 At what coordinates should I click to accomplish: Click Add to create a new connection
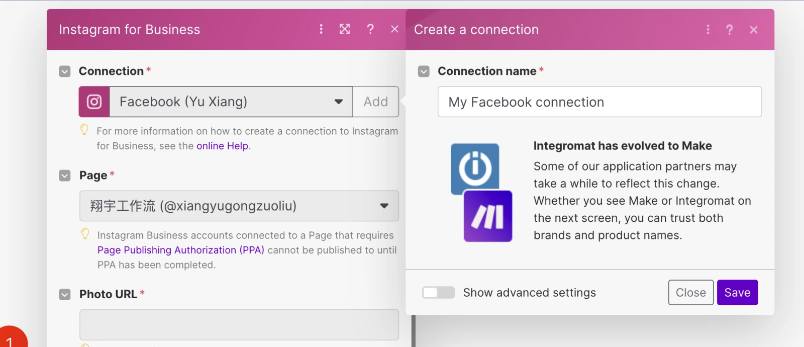pos(375,102)
